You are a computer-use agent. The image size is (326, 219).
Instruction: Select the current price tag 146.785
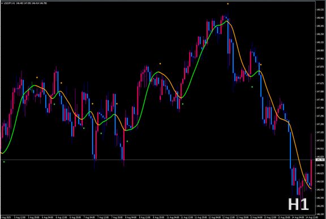(x=320, y=160)
